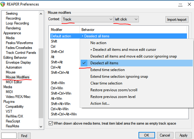Screen dimensions: 194x139
Task: Open the left click dropdown
Action: (126, 19)
